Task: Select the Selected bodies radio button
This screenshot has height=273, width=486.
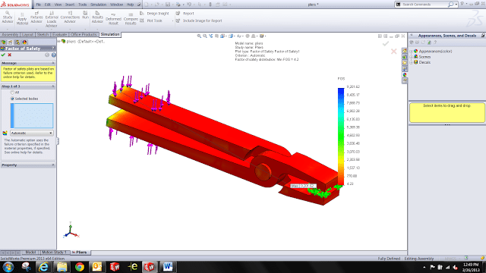Action: [x=12, y=99]
